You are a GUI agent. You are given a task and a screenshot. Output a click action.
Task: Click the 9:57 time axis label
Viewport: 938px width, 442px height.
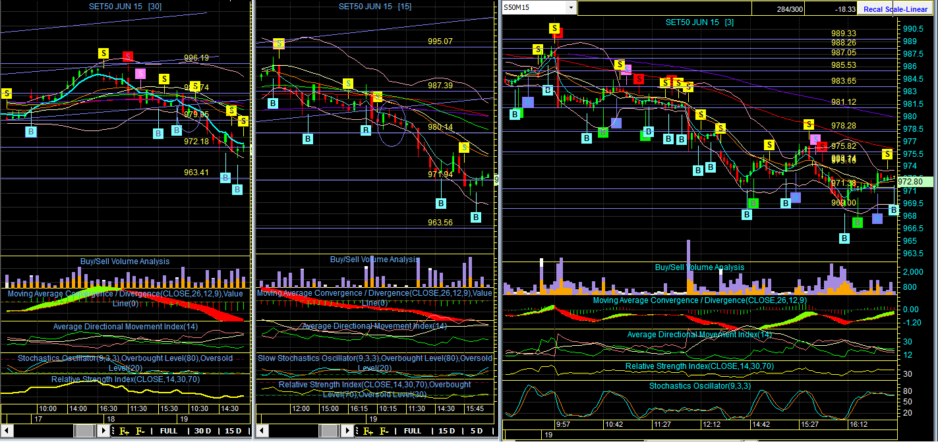(564, 424)
